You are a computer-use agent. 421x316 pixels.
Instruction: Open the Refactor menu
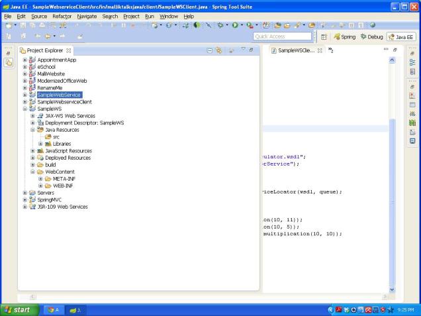tap(62, 17)
